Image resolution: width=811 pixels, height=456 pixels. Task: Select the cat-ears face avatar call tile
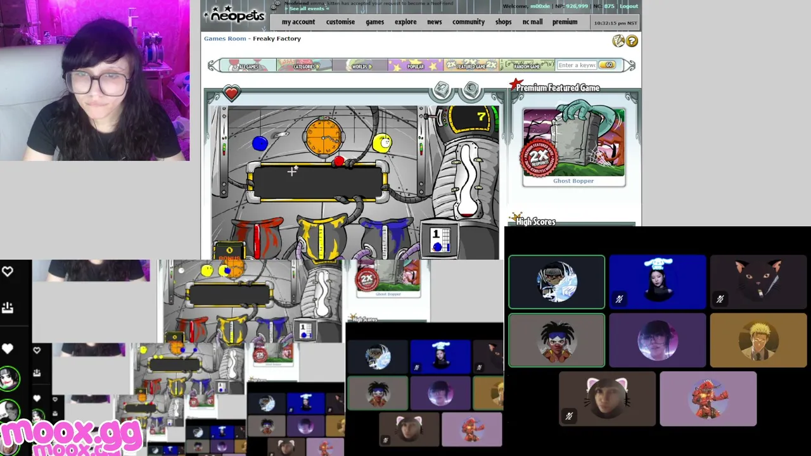tap(607, 399)
